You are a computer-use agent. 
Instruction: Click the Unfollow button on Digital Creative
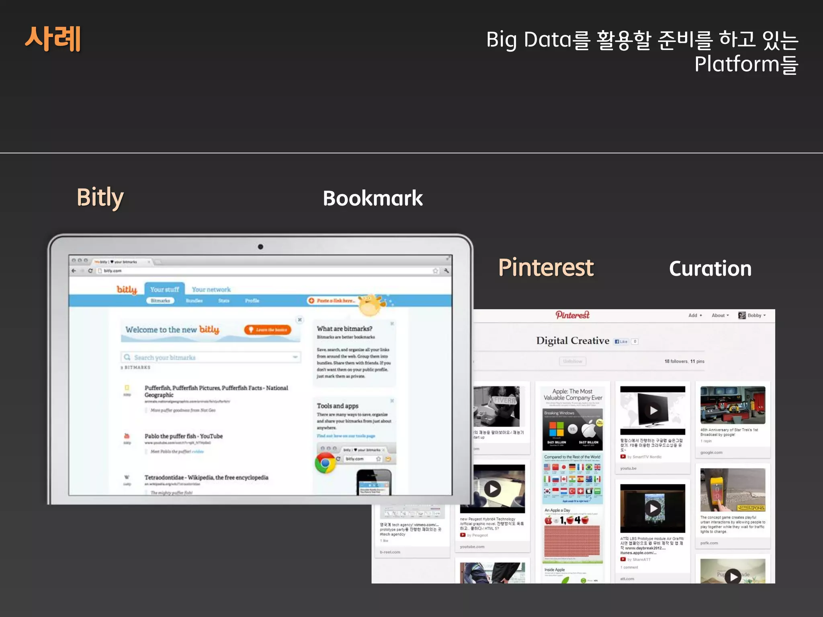(573, 361)
